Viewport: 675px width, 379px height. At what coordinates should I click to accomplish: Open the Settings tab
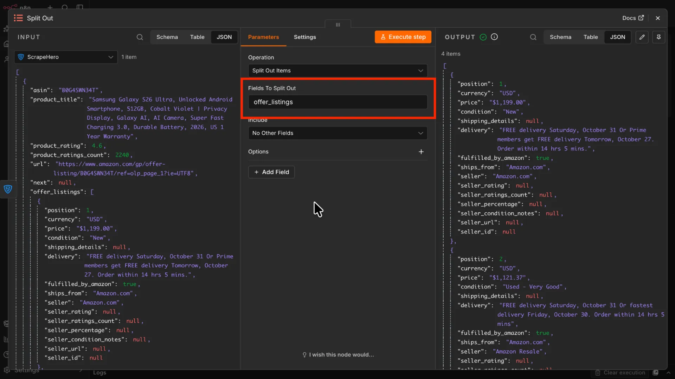click(x=305, y=37)
